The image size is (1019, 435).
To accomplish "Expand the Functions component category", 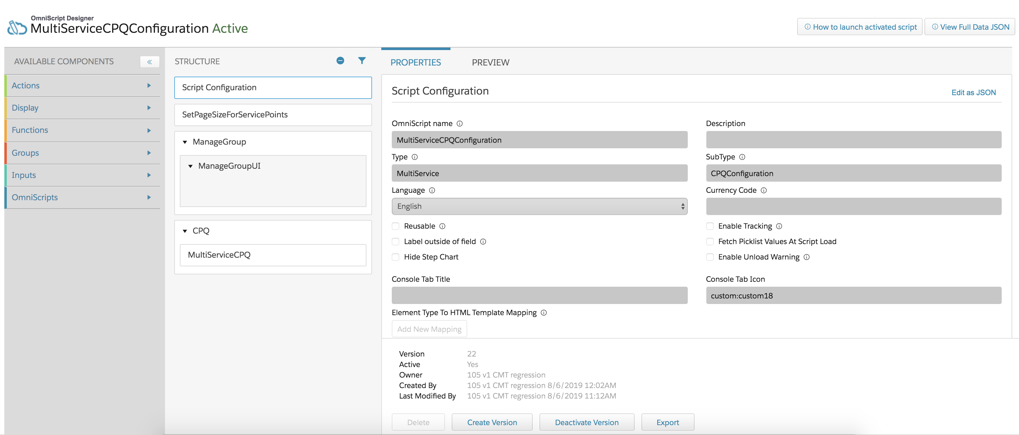I will point(82,130).
